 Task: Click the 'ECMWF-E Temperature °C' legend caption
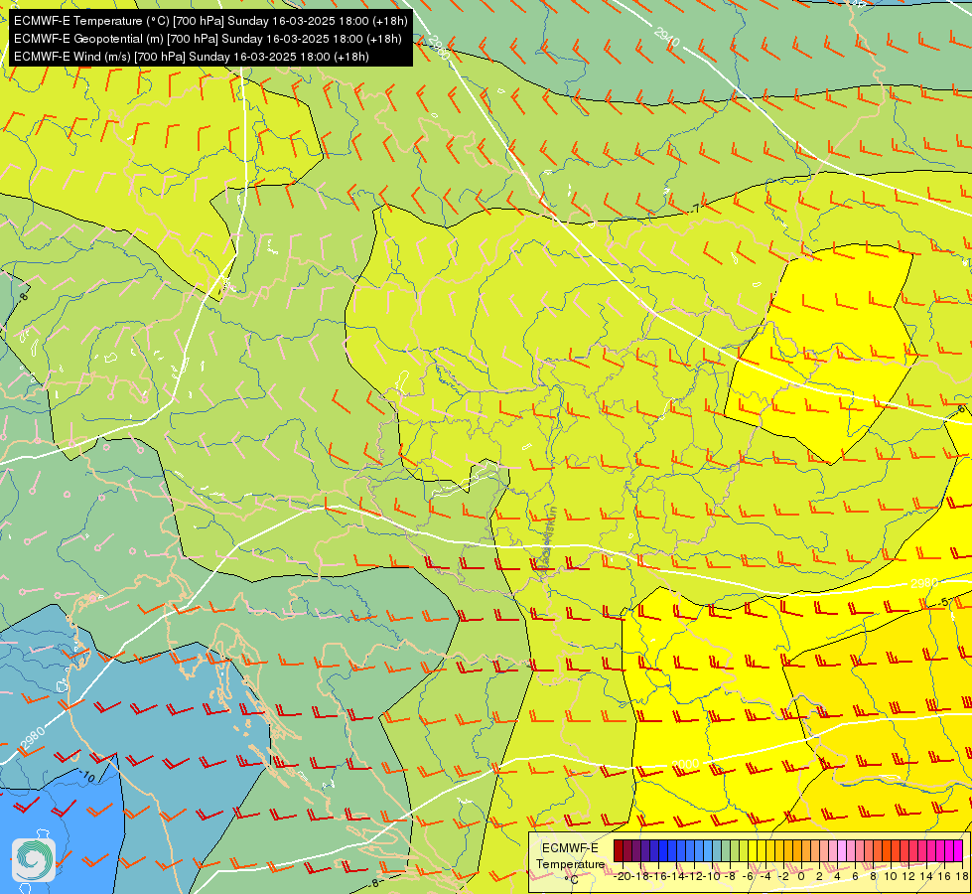click(x=570, y=863)
